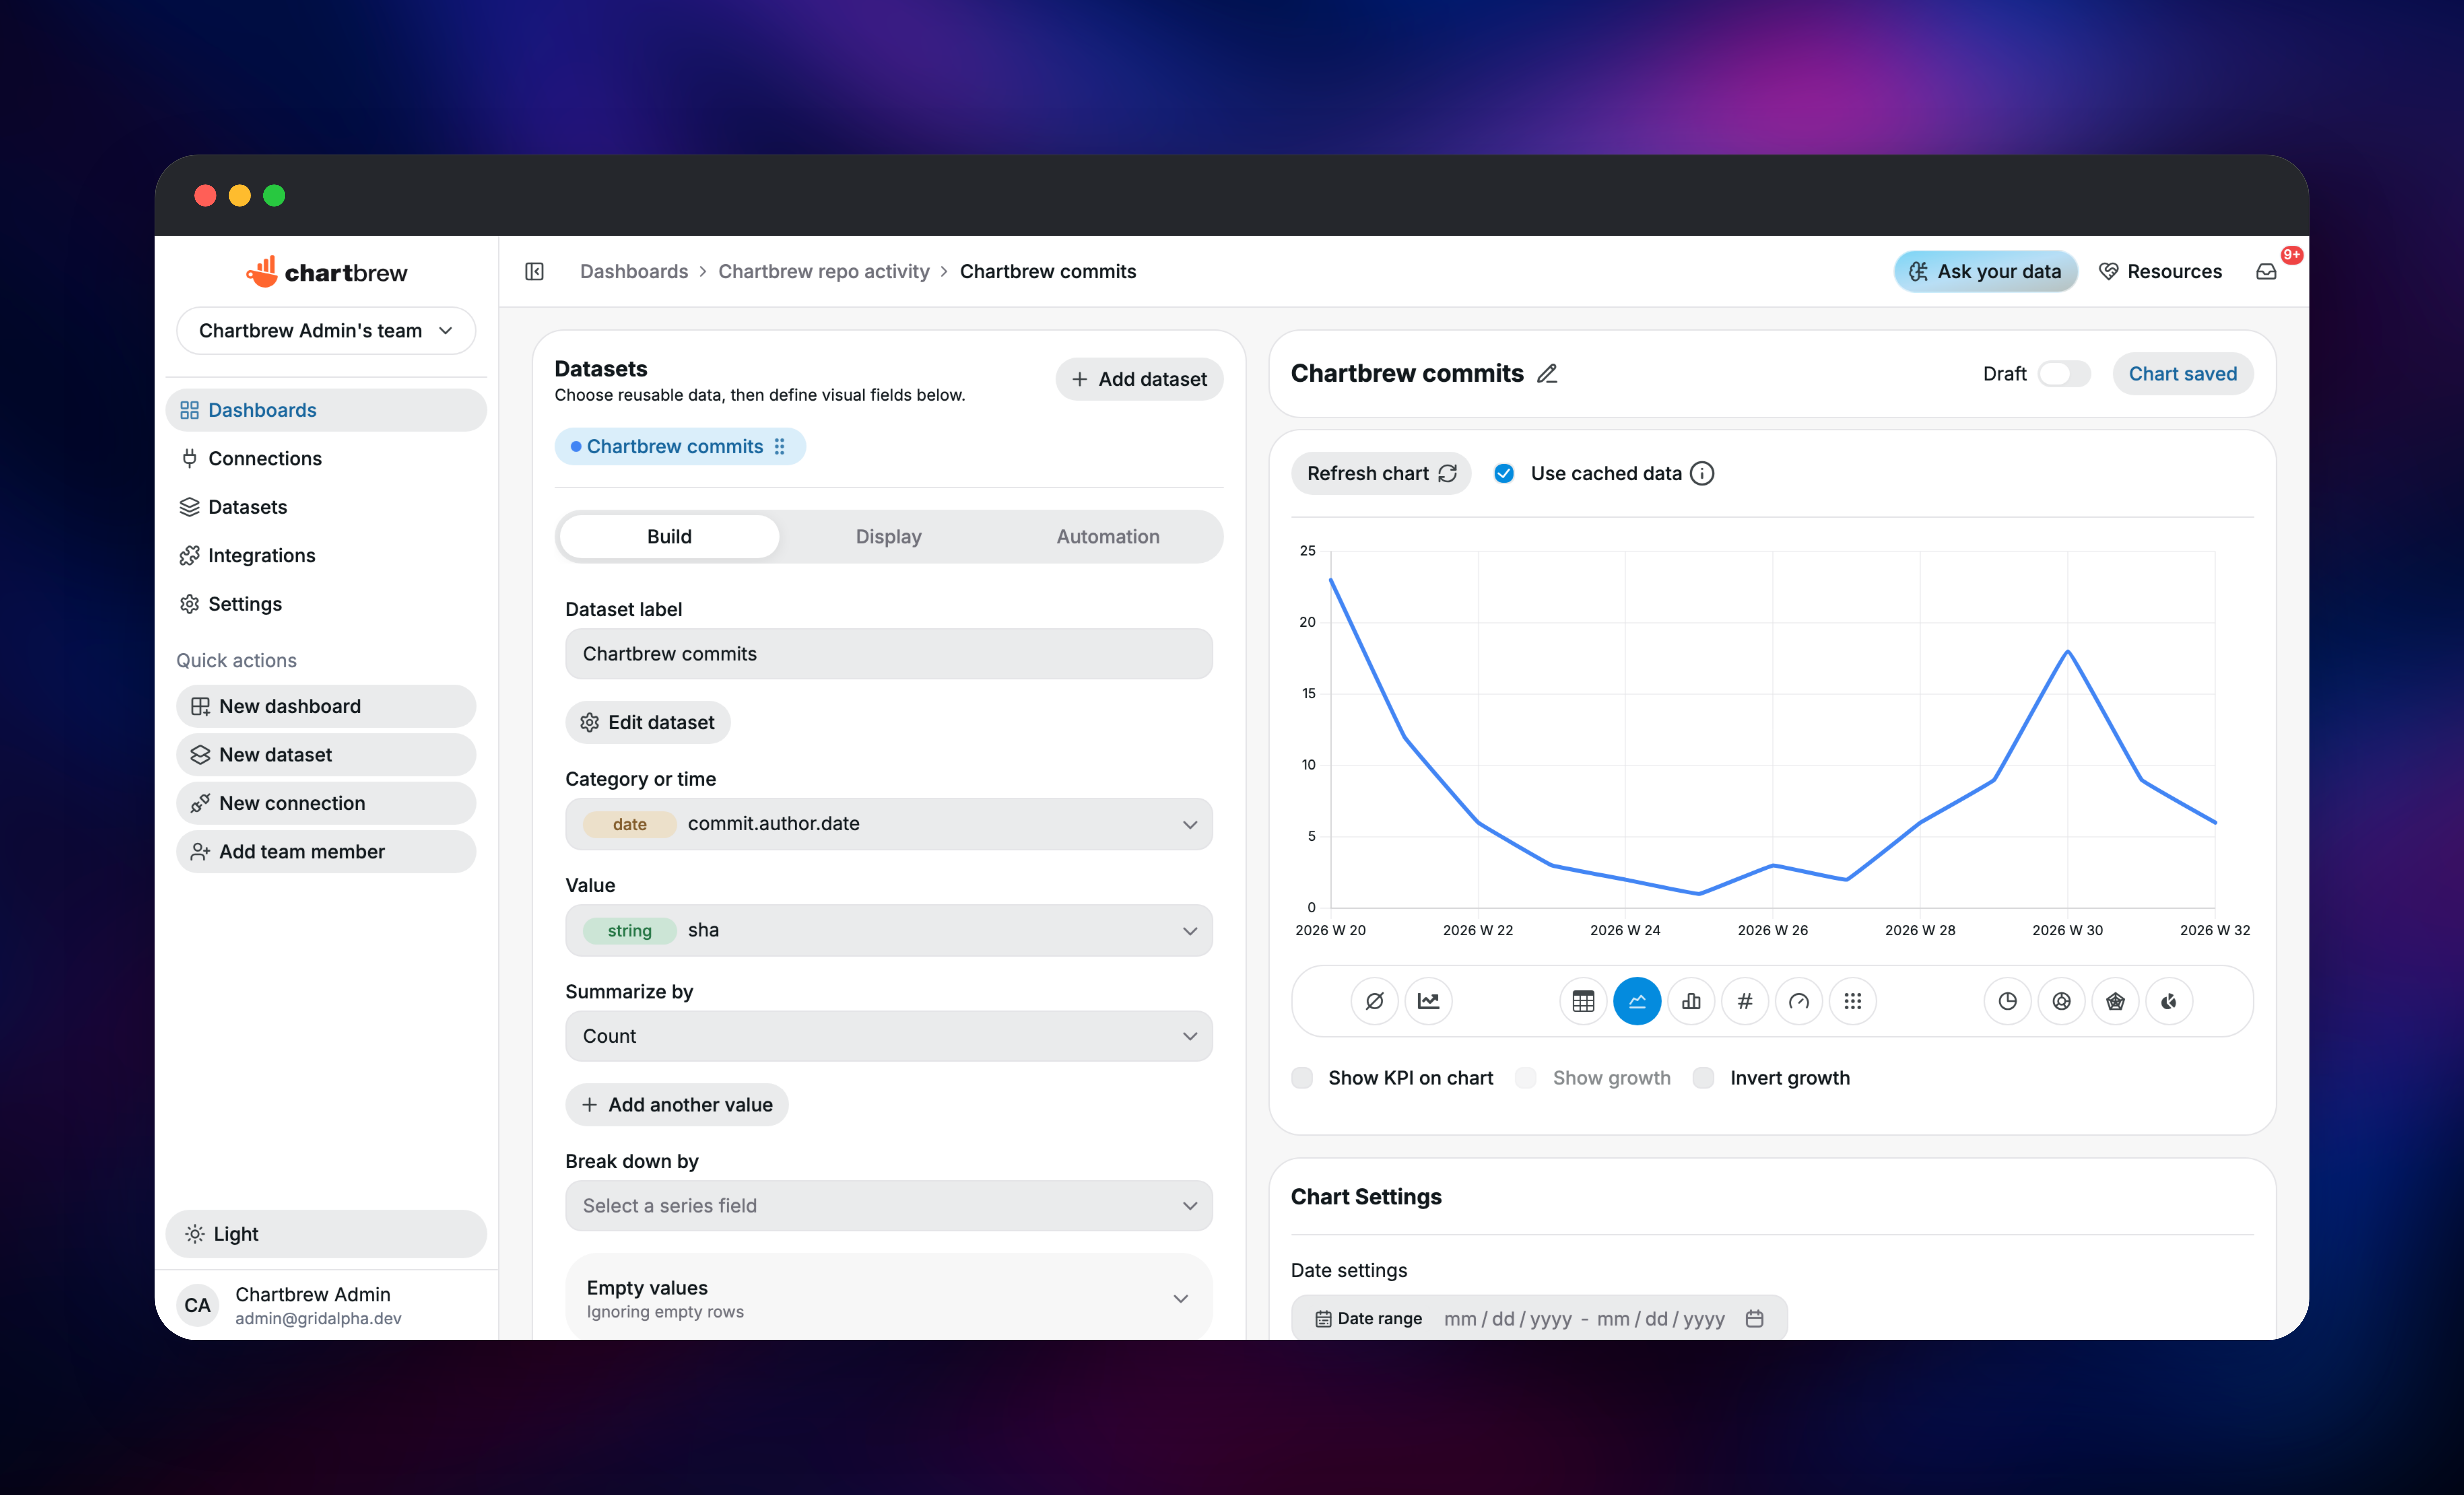Screen dimensions: 2464x1495
Task: Select the pie chart type
Action: pyautogui.click(x=2008, y=1001)
